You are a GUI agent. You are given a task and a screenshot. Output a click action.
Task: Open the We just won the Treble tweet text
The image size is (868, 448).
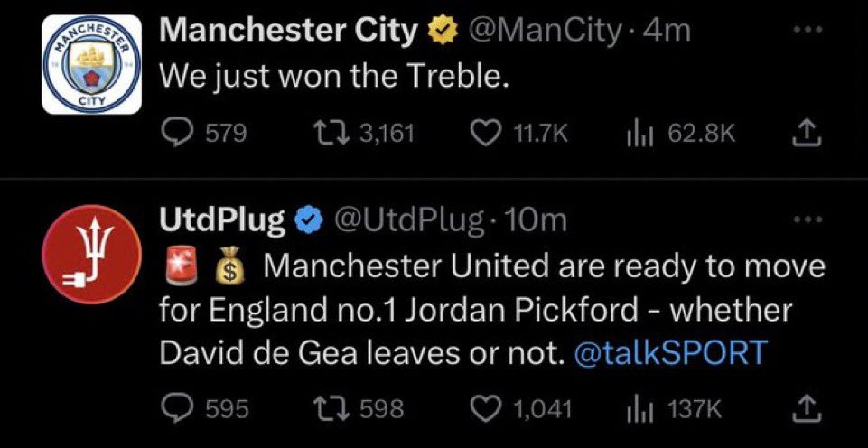pyautogui.click(x=334, y=76)
